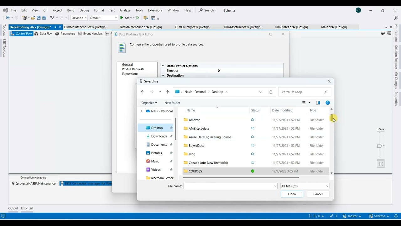
Task: Collapse the Destination property section
Action: (163, 75)
